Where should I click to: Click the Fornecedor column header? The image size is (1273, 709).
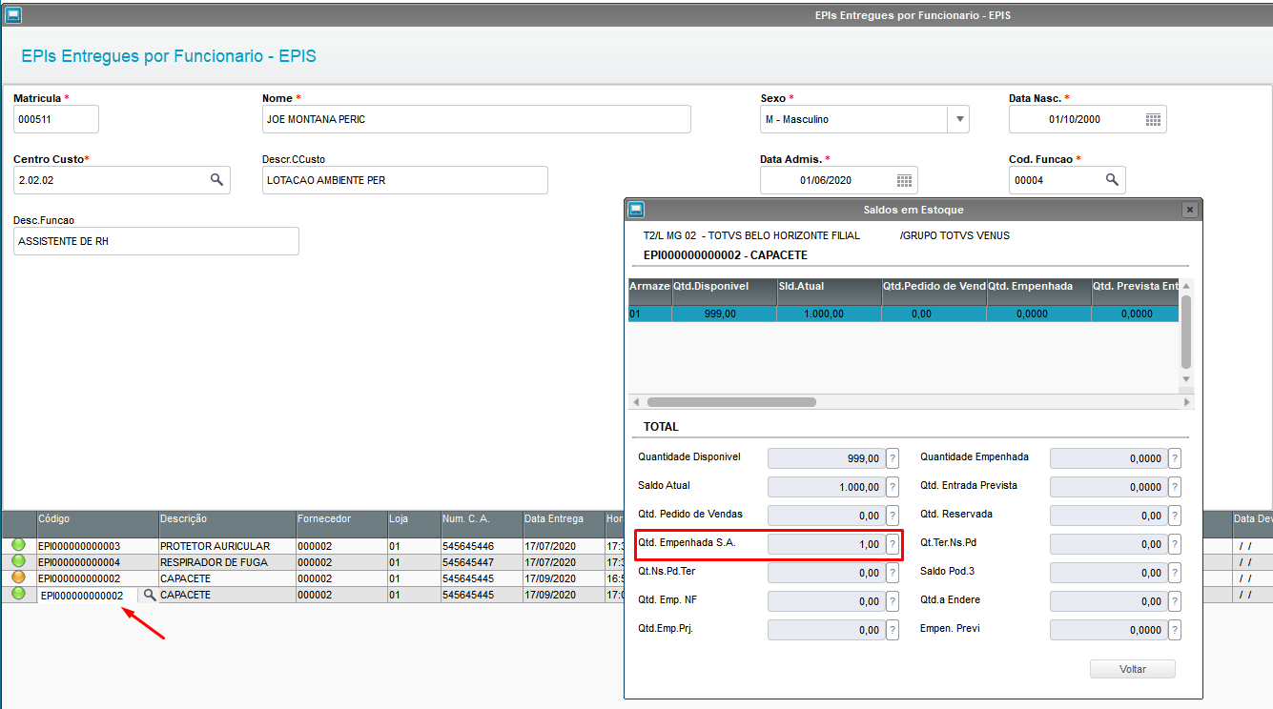341,524
